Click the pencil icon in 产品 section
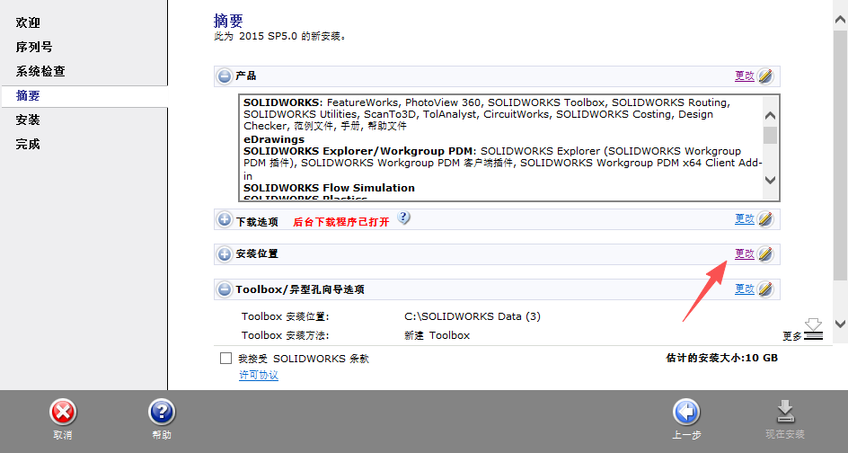The width and height of the screenshot is (848, 453). (764, 76)
